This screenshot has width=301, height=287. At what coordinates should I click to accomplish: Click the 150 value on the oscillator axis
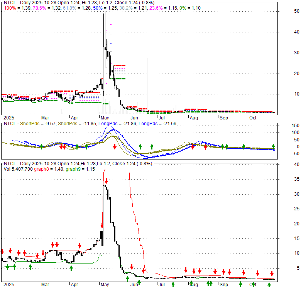pyautogui.click(x=296, y=126)
